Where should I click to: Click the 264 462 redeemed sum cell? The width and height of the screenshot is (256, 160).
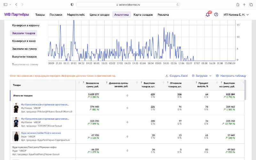[x=230, y=107]
